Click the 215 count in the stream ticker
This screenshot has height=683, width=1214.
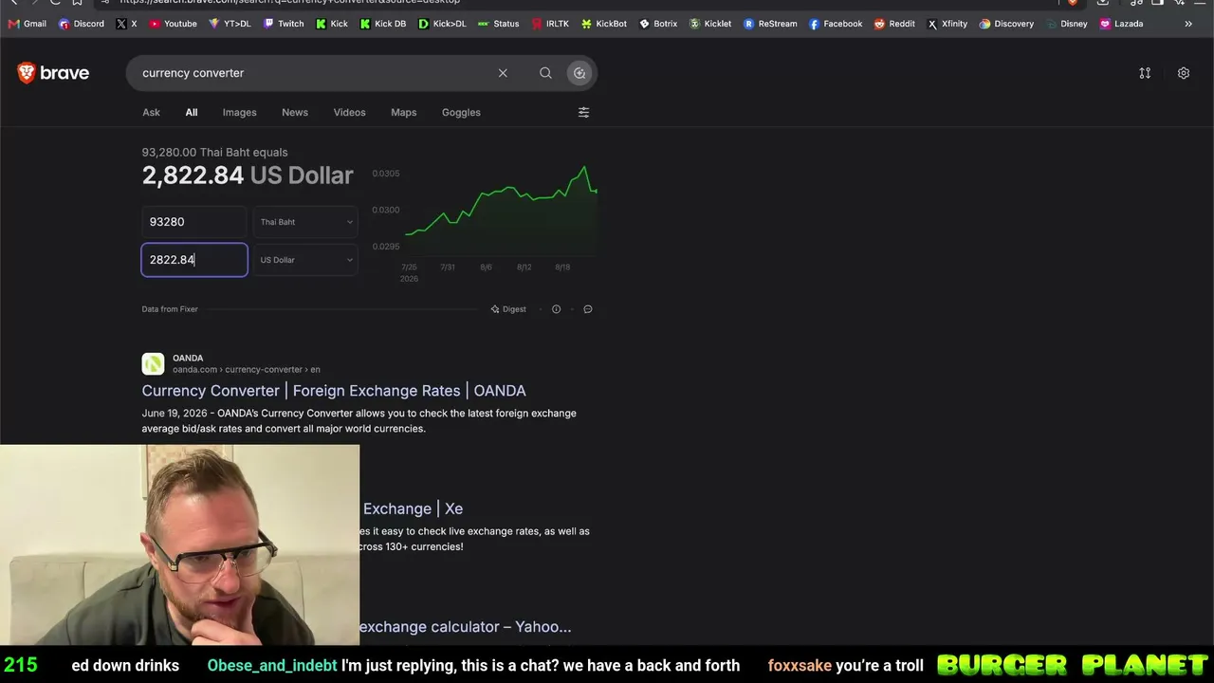(x=20, y=665)
